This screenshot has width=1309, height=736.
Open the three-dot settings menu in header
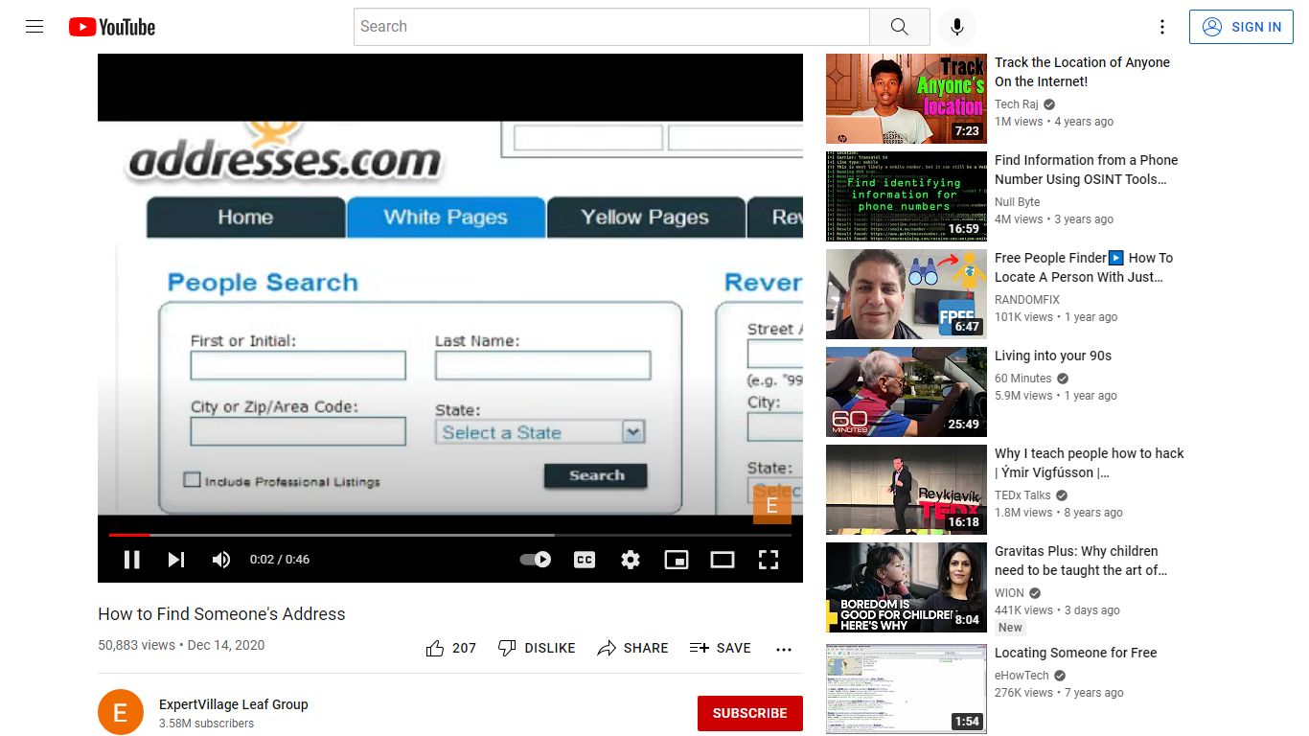pos(1162,27)
